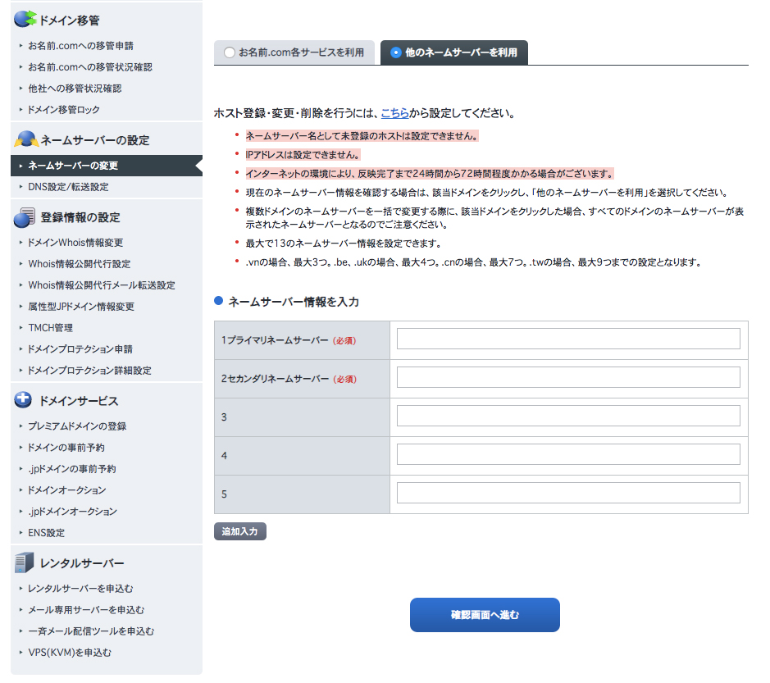Click the 登録情報の設定 section heading text
Image resolution: width=770 pixels, height=683 pixels.
tap(80, 217)
